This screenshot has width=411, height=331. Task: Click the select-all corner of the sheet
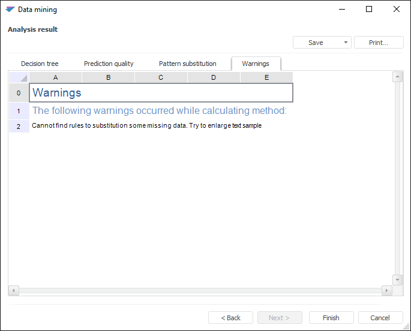[x=19, y=77]
